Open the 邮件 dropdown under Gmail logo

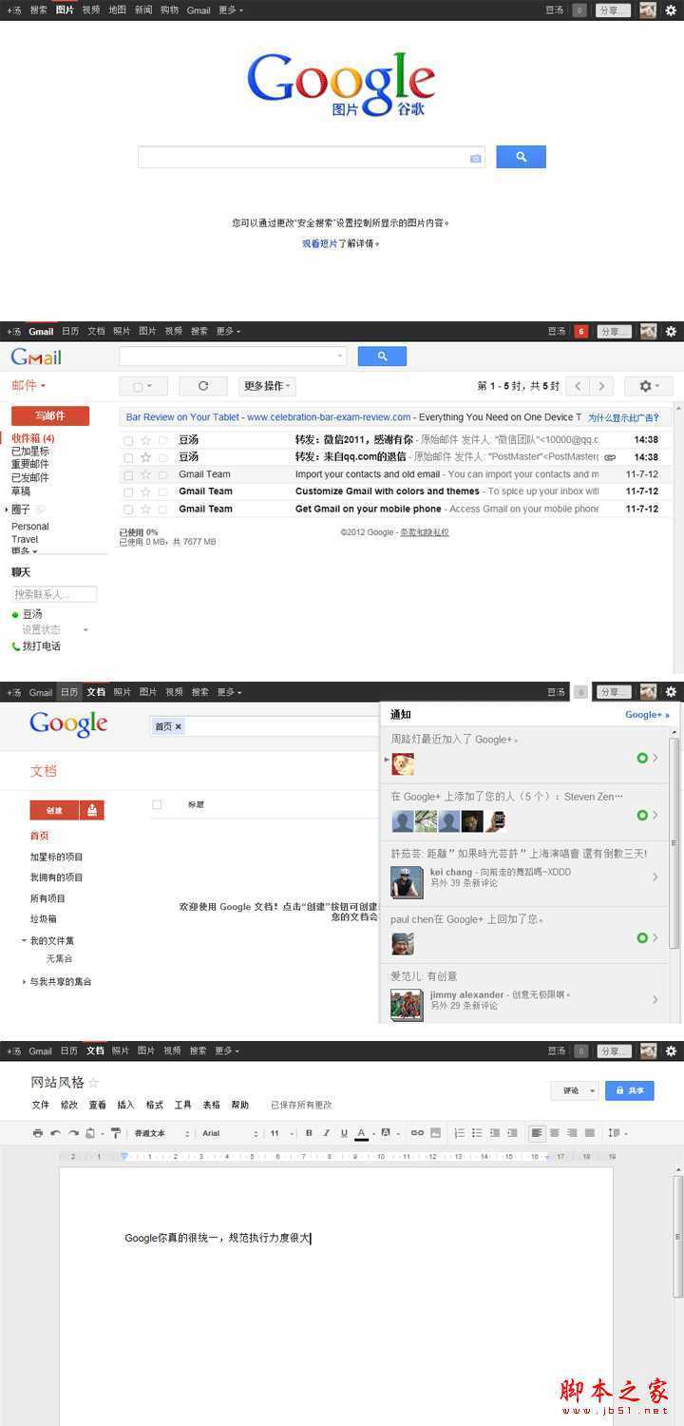pyautogui.click(x=28, y=385)
